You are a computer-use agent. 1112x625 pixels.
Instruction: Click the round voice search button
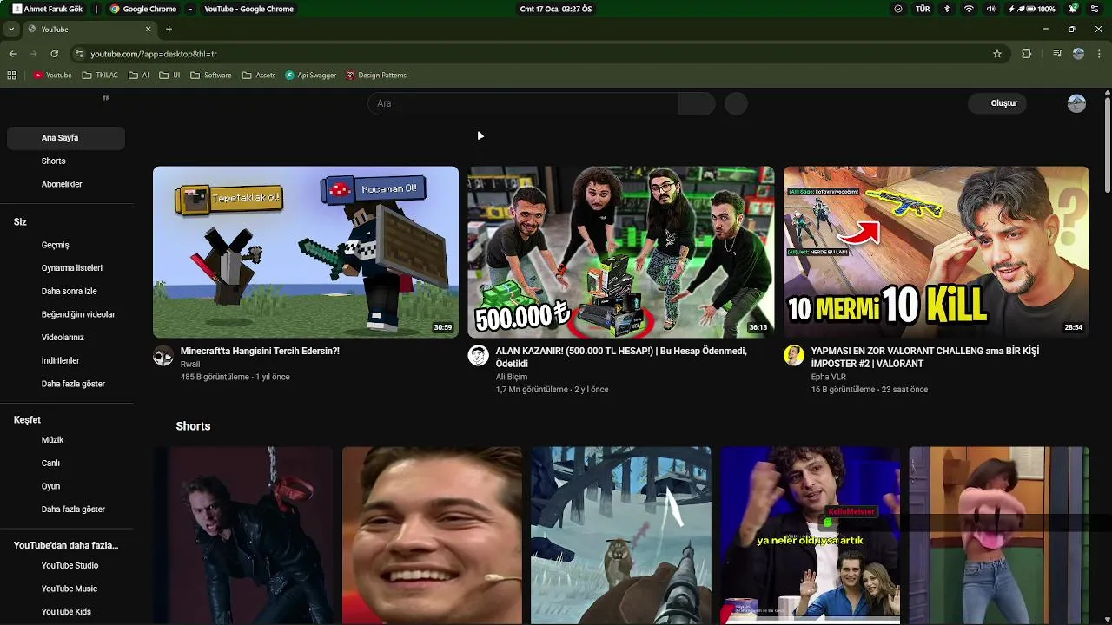pos(736,103)
